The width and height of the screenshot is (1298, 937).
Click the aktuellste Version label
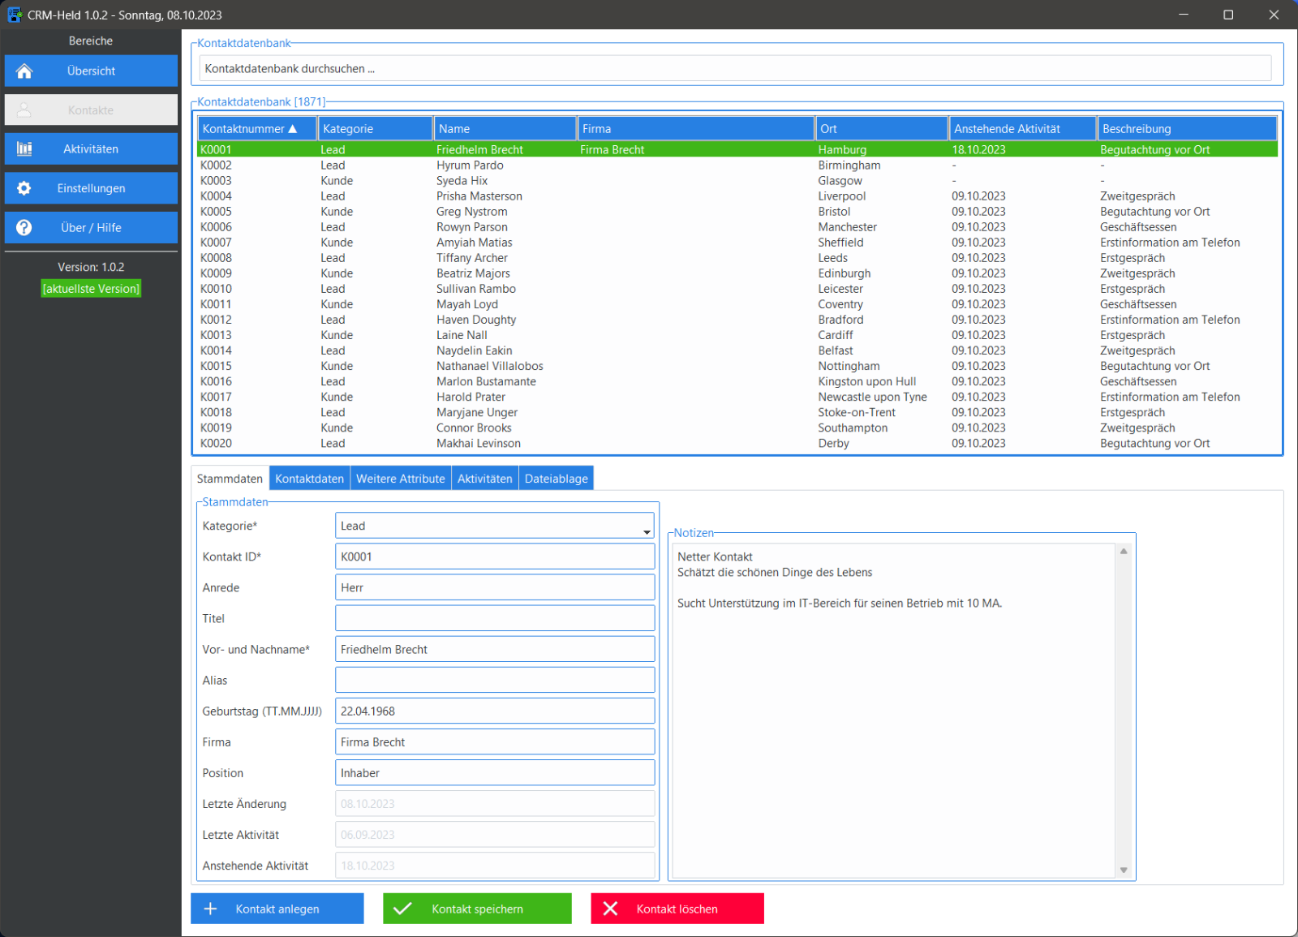[x=91, y=289]
